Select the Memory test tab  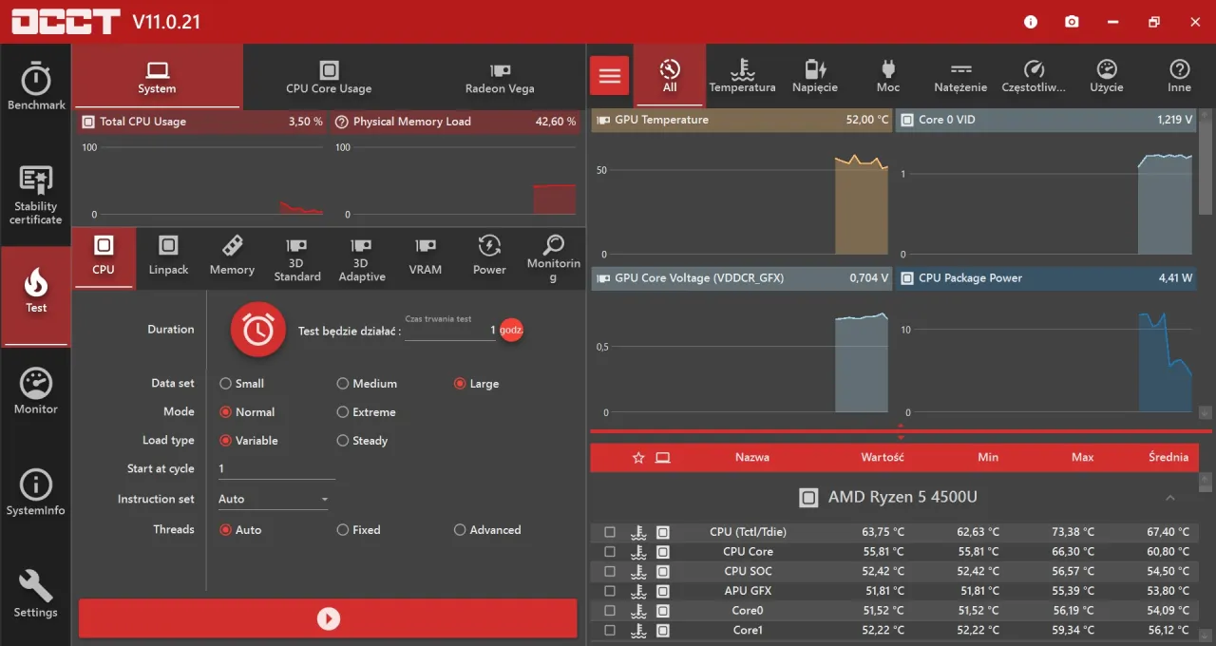(x=232, y=255)
